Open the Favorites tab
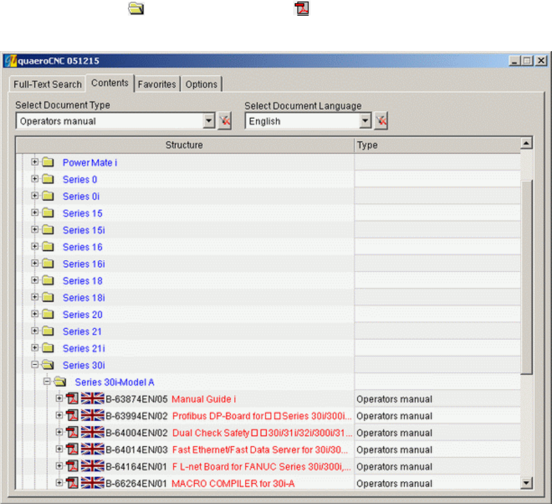Screen dimensions: 552x504 pos(157,85)
